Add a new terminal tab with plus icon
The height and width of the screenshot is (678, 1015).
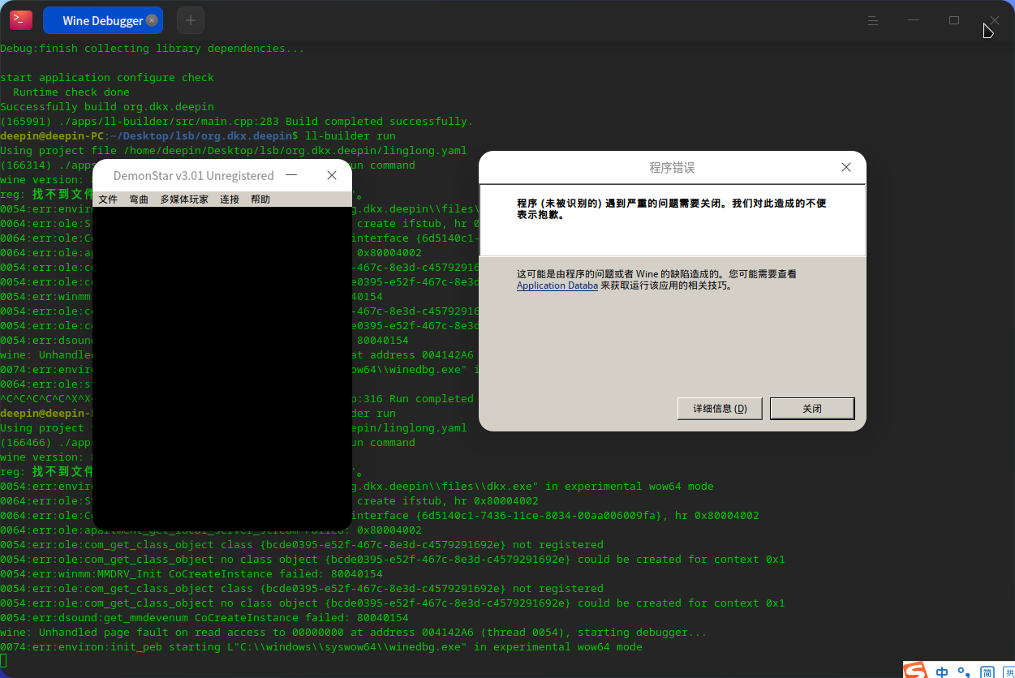tap(191, 20)
